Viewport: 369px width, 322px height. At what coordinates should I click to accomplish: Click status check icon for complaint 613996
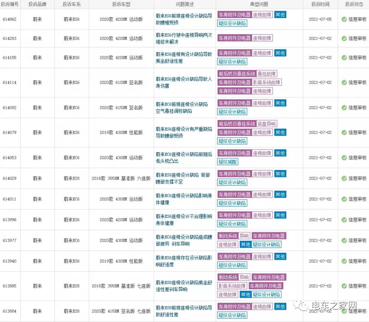344,220
